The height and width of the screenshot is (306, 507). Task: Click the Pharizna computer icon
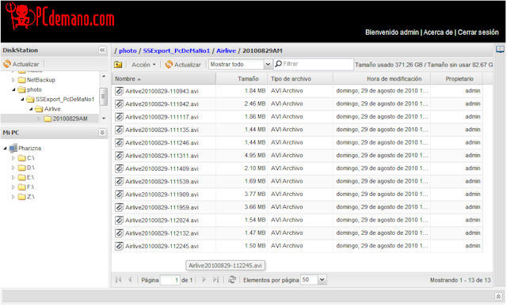point(13,148)
